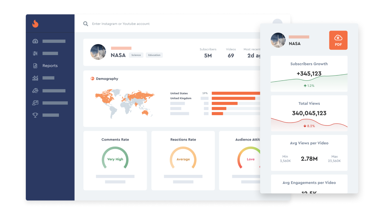Click the Avg Views per Video heading
The height and width of the screenshot is (217, 385).
[x=309, y=143]
